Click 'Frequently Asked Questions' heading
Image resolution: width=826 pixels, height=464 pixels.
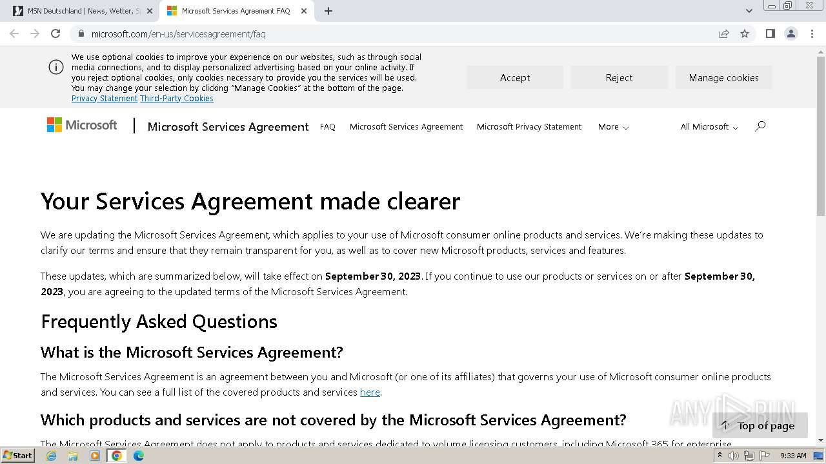(159, 322)
